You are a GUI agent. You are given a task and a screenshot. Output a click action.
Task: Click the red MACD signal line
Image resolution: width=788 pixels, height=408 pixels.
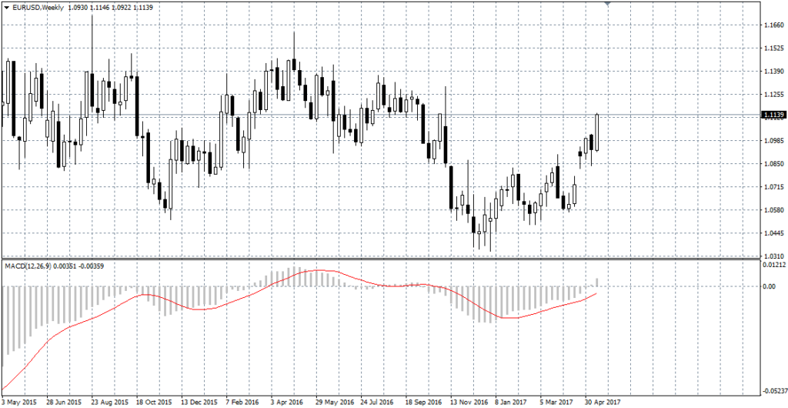point(231,304)
